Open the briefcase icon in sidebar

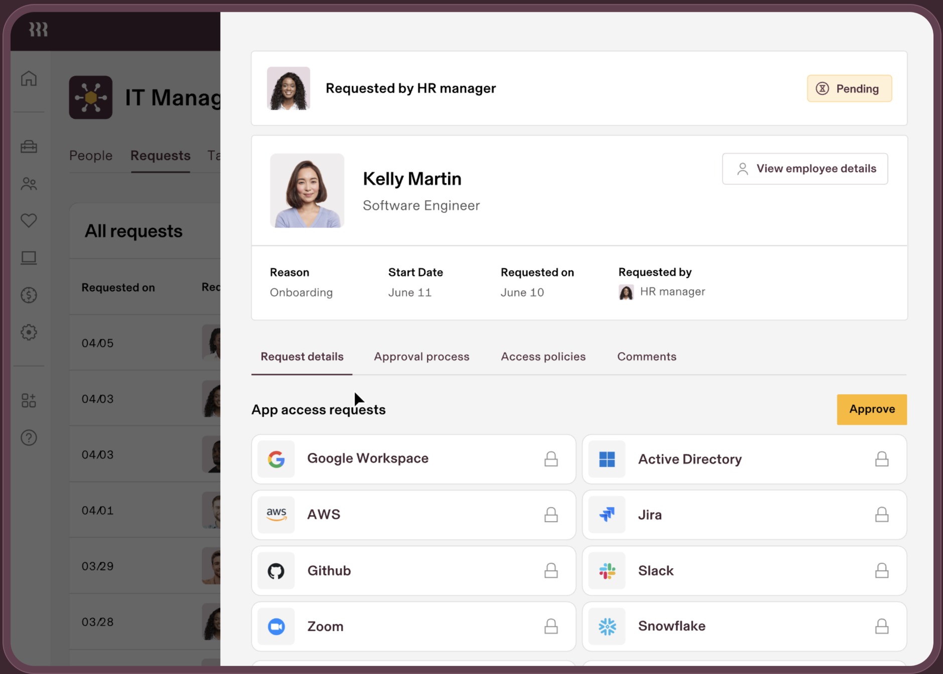pos(29,146)
